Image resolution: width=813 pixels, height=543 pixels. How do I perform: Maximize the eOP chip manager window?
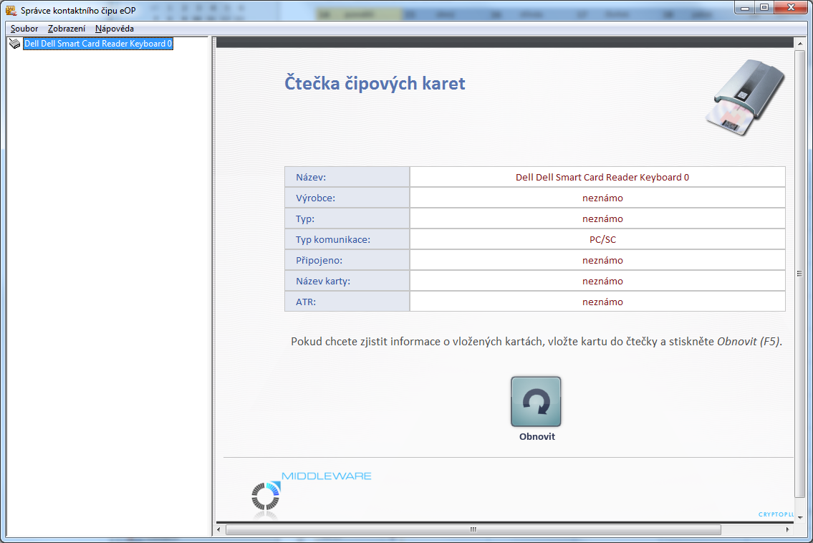tap(764, 8)
